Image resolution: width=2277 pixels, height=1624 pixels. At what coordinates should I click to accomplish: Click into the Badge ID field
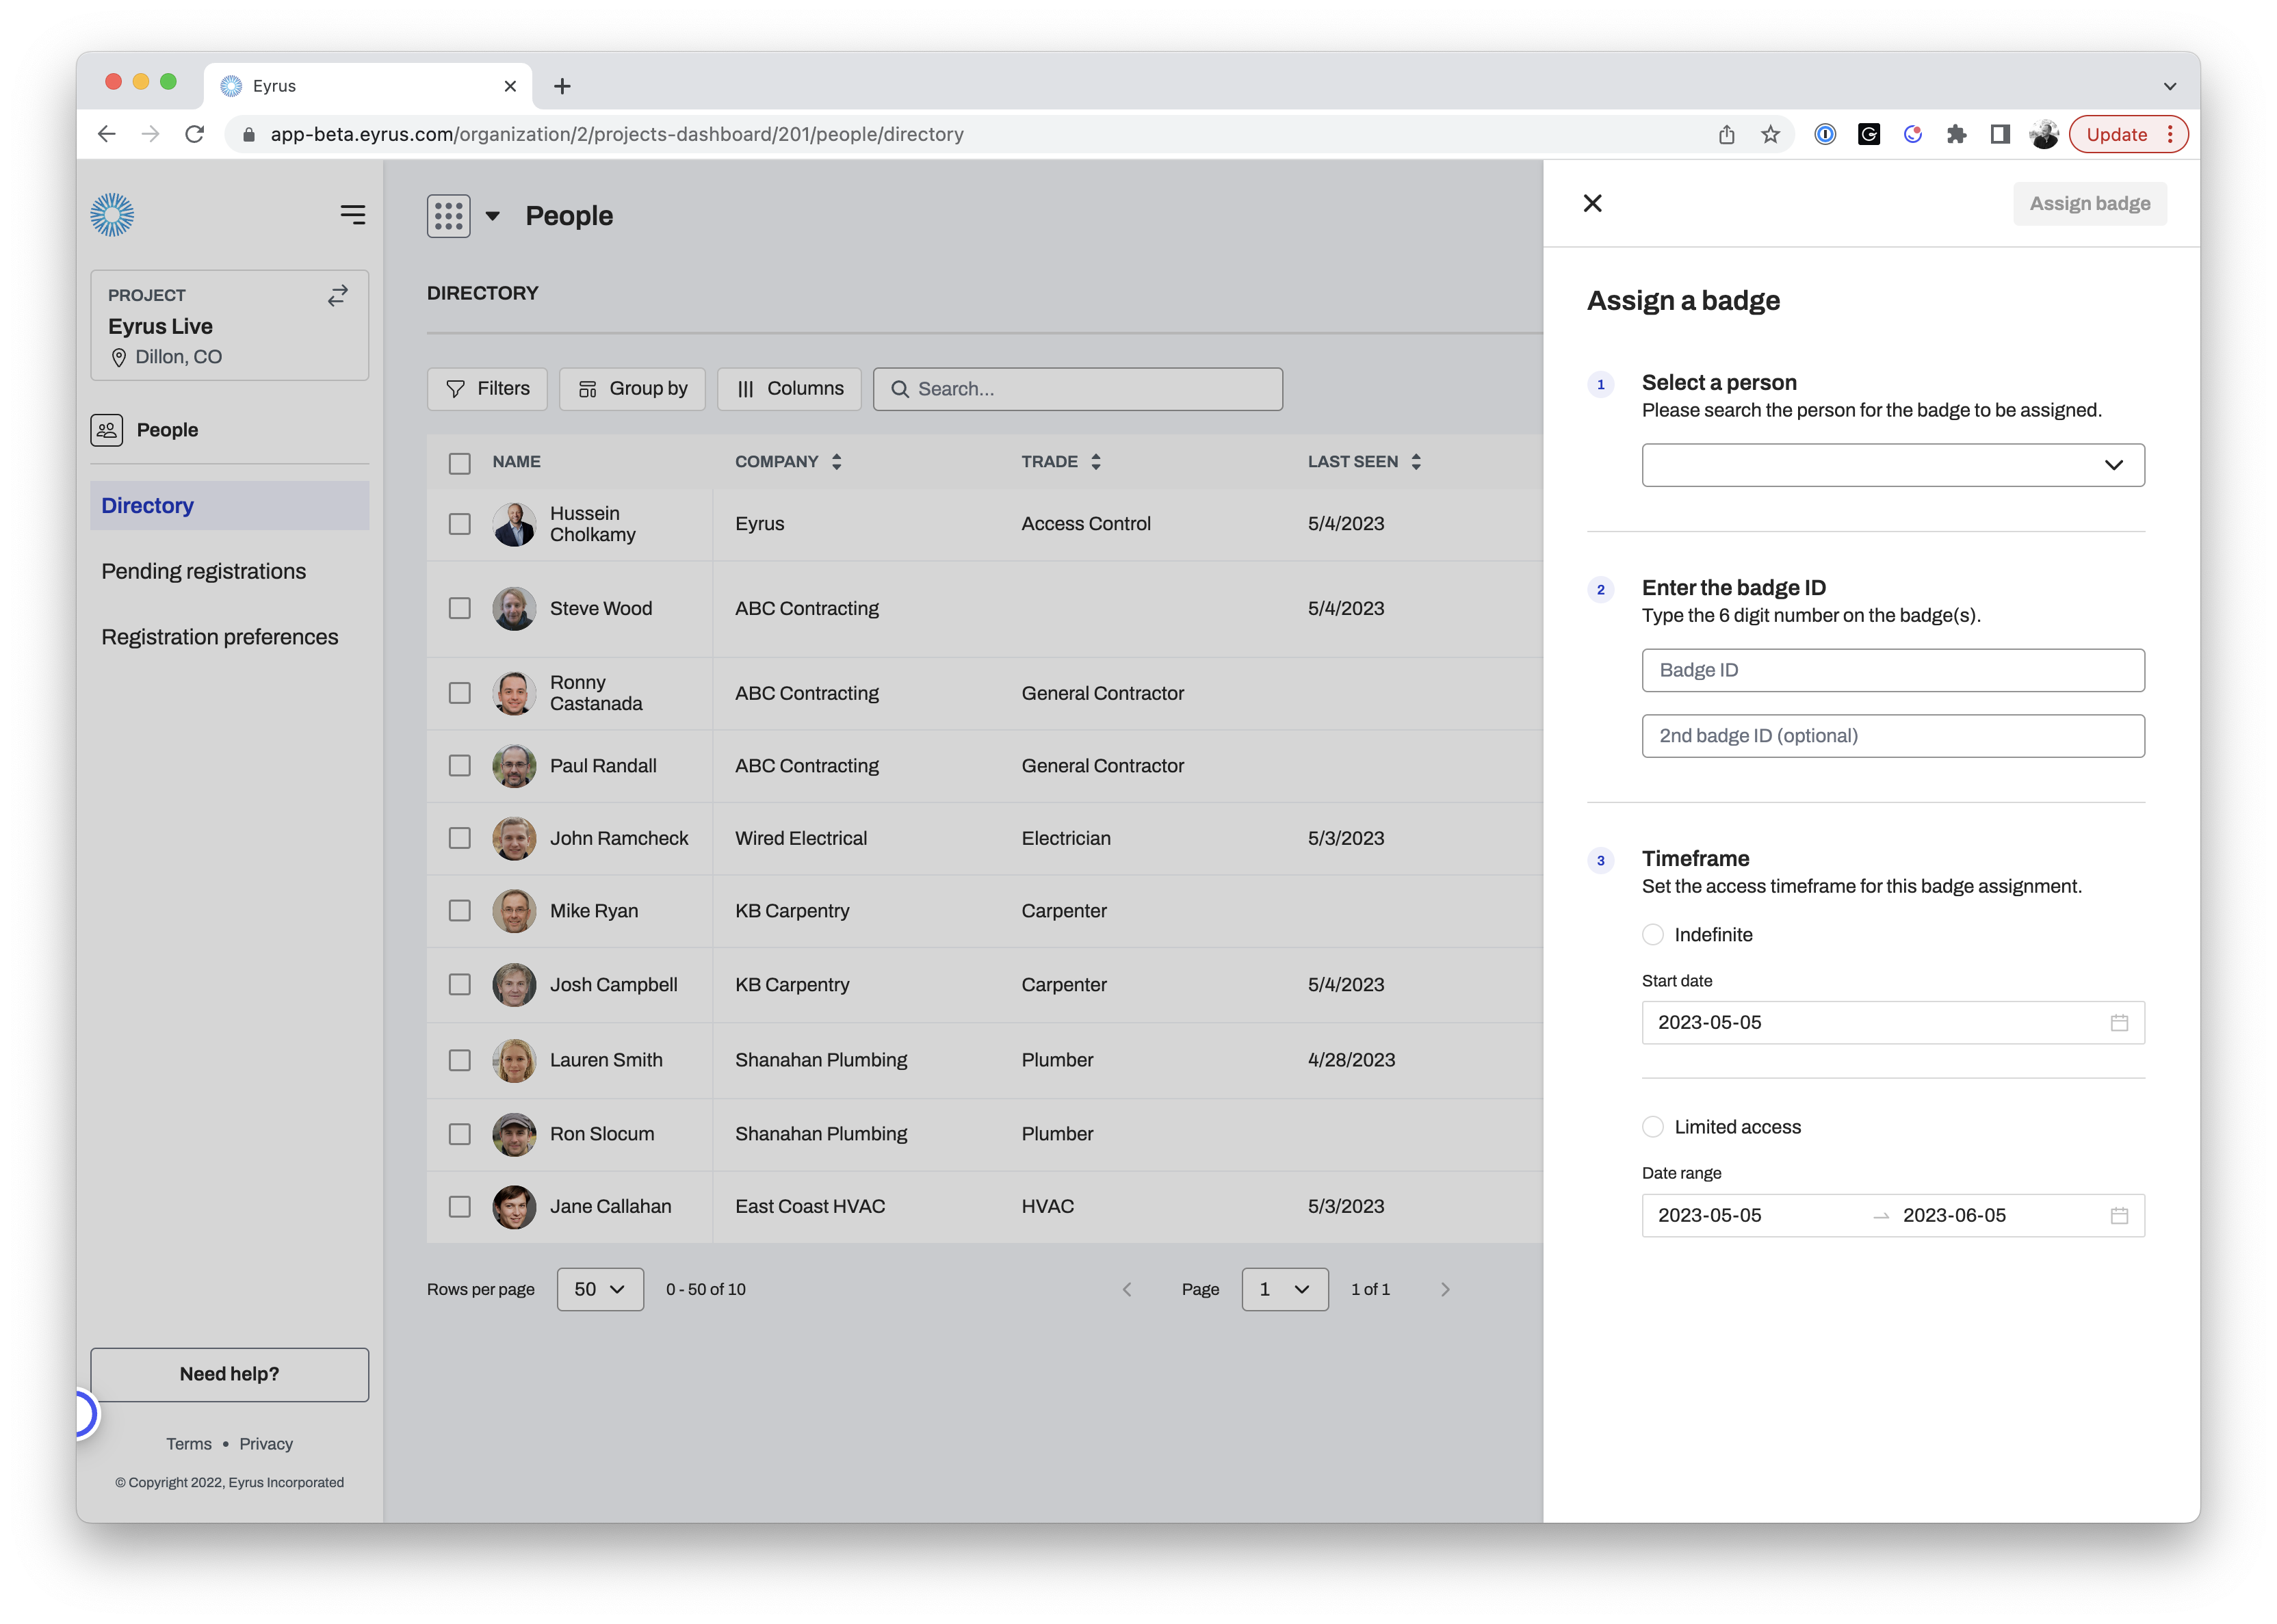tap(1893, 671)
